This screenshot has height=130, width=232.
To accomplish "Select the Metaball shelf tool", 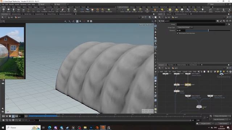I will coord(87,10).
